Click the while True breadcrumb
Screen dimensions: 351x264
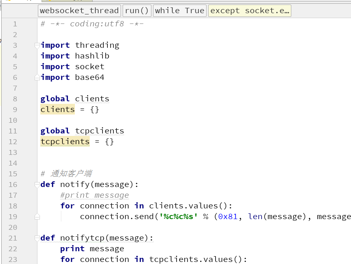(x=179, y=11)
